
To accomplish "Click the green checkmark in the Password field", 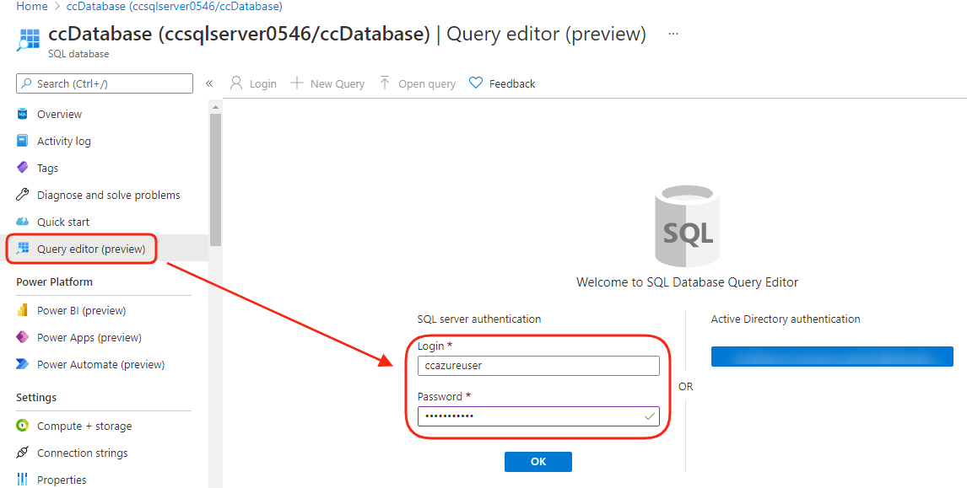I will [x=649, y=416].
